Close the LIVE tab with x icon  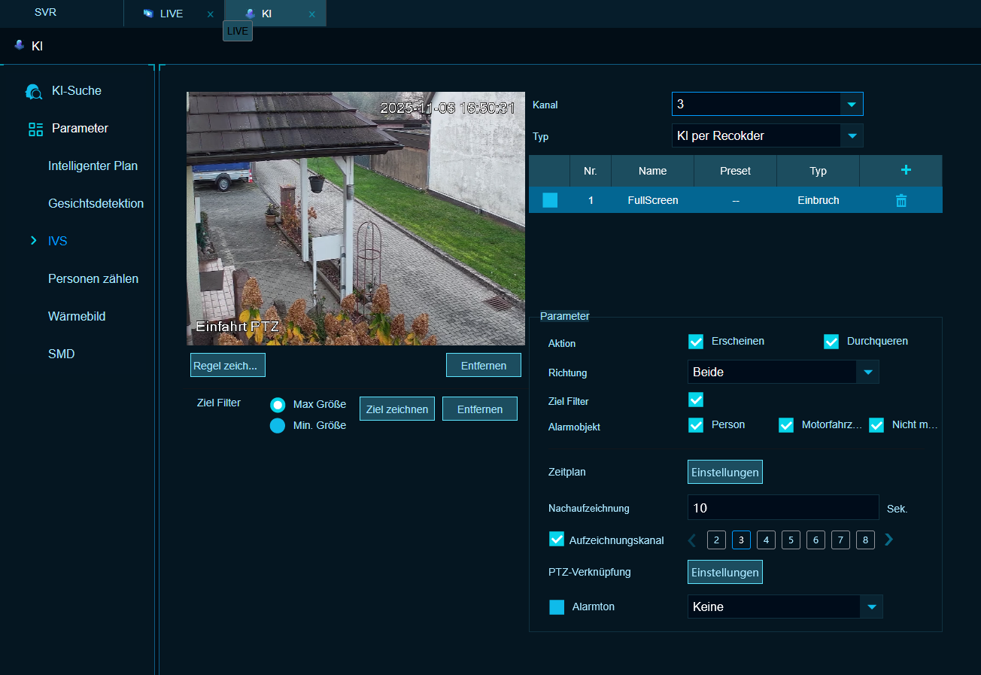210,14
